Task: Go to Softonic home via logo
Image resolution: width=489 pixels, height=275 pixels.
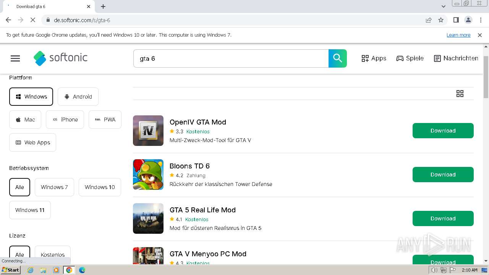Action: [x=60, y=58]
